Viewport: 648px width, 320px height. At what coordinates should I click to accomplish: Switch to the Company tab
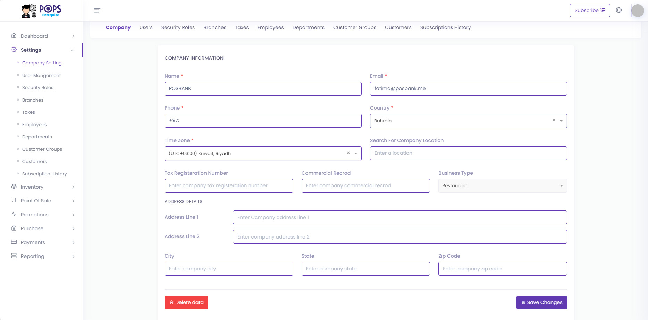[x=118, y=27]
